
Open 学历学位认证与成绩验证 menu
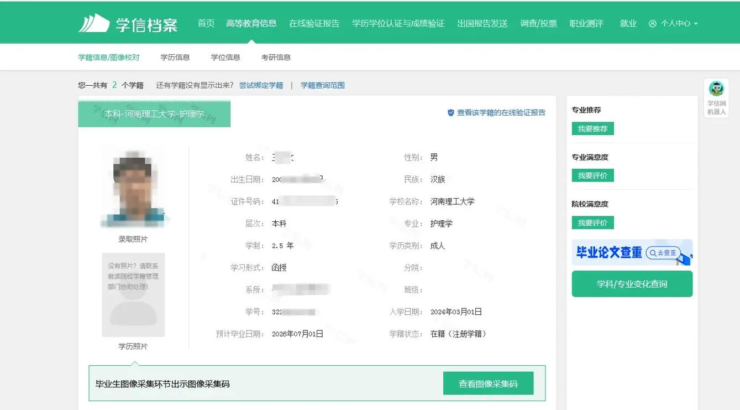(x=398, y=24)
